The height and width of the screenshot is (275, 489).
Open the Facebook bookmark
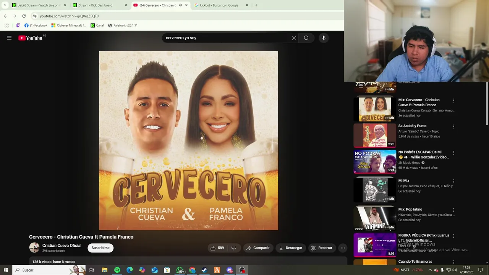point(36,26)
